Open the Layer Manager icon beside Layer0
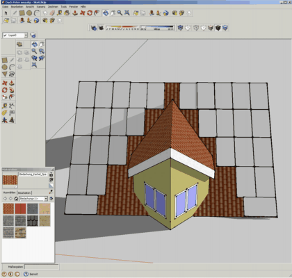The height and width of the screenshot is (278, 292). pos(33,35)
